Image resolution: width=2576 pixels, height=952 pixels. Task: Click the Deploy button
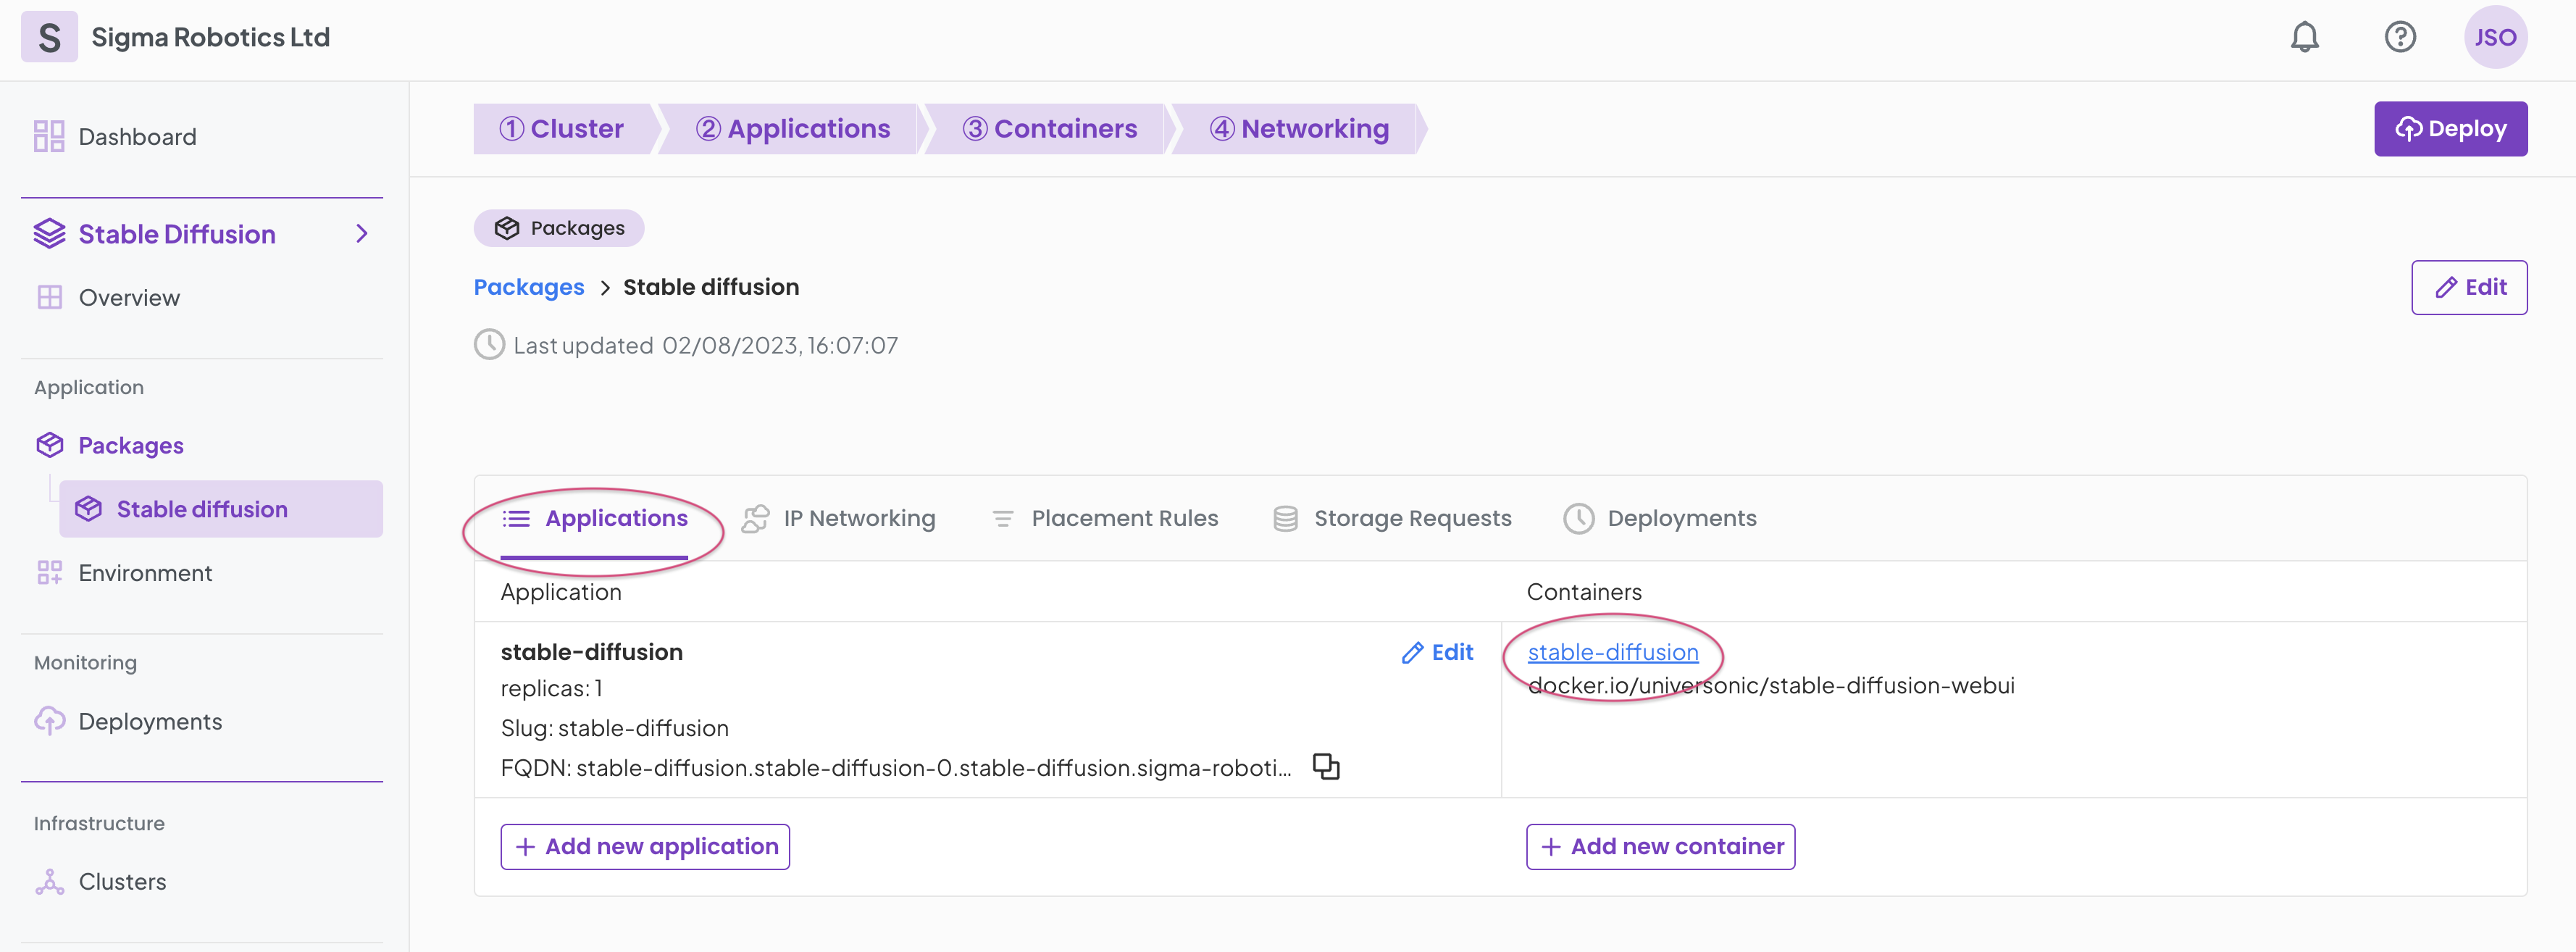pos(2450,129)
